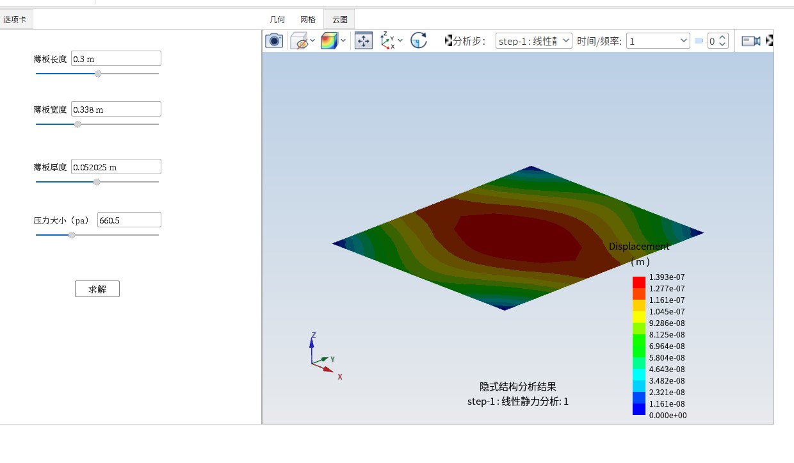794x463 pixels.
Task: Open the 选项卡 menu
Action: [x=16, y=19]
